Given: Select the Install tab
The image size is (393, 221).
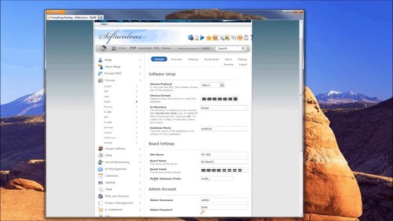Looking at the screenshot, I should (x=159, y=59).
